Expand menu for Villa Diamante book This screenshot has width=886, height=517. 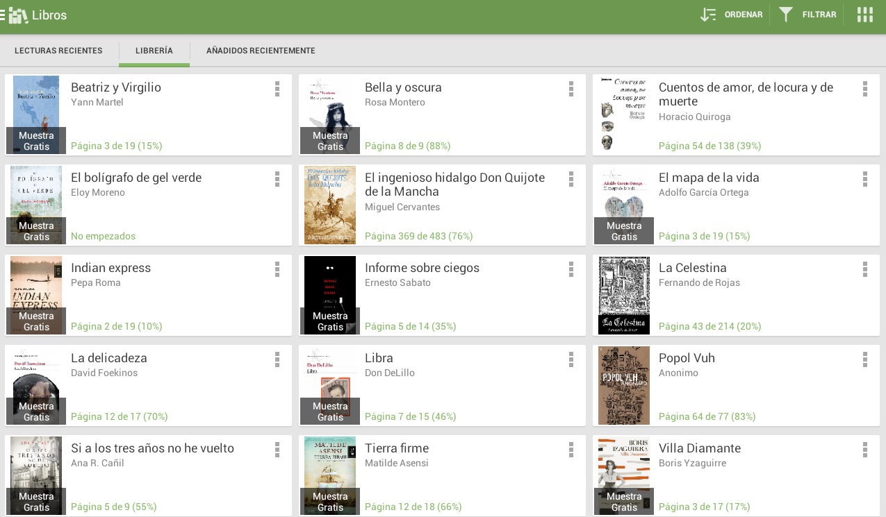(864, 450)
